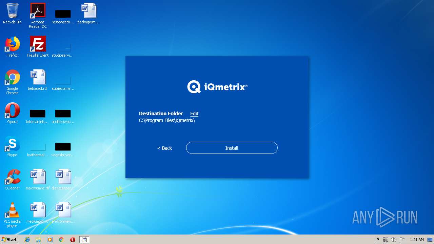Viewport: 434px width, 244px height.
Task: Open the Start menu
Action: click(9, 240)
